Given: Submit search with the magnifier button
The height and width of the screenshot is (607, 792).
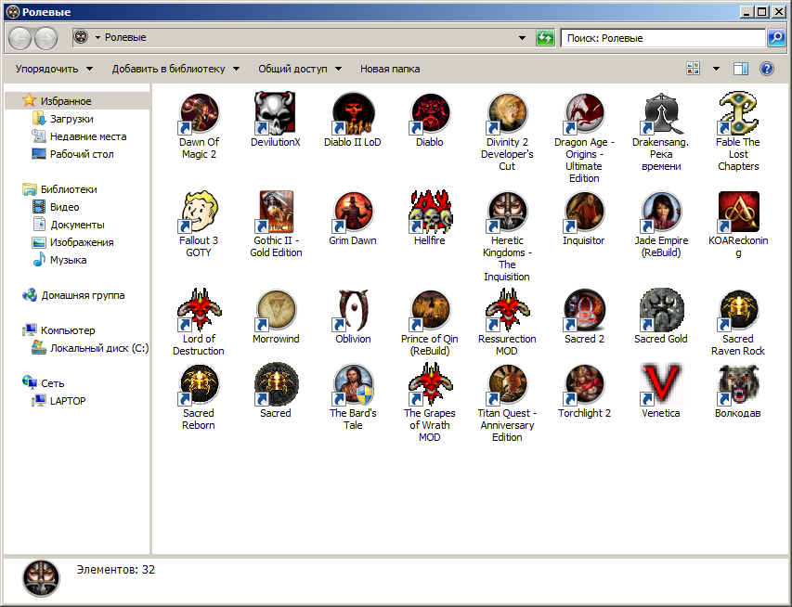Looking at the screenshot, I should (x=776, y=38).
